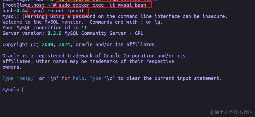Click the 'Welcome to the MySQL monitor' text
Viewport: 255px width, 117px height.
pyautogui.click(x=43, y=22)
